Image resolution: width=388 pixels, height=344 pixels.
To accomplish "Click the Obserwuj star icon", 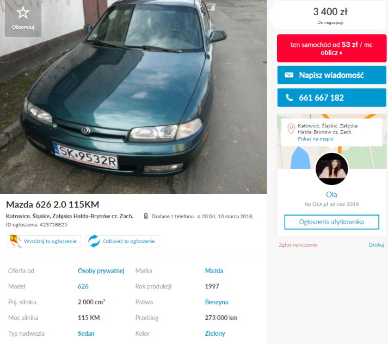I will pos(23,13).
